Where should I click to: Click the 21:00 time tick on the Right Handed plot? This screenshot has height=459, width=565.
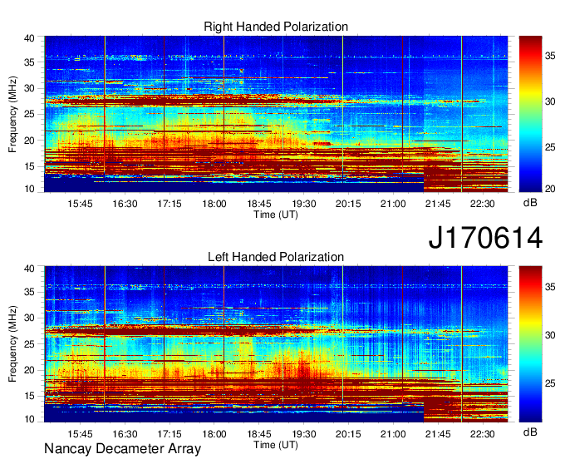tap(393, 204)
